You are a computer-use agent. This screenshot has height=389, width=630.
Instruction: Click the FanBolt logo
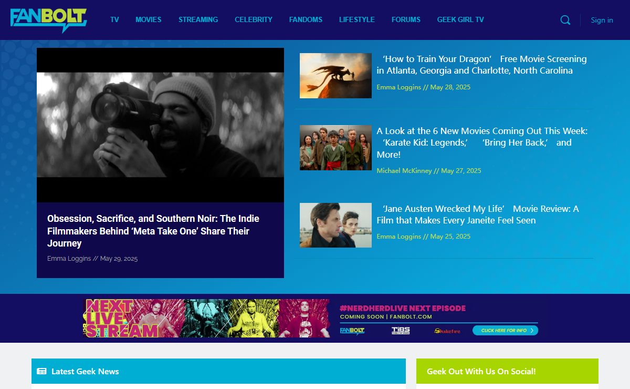(x=48, y=20)
